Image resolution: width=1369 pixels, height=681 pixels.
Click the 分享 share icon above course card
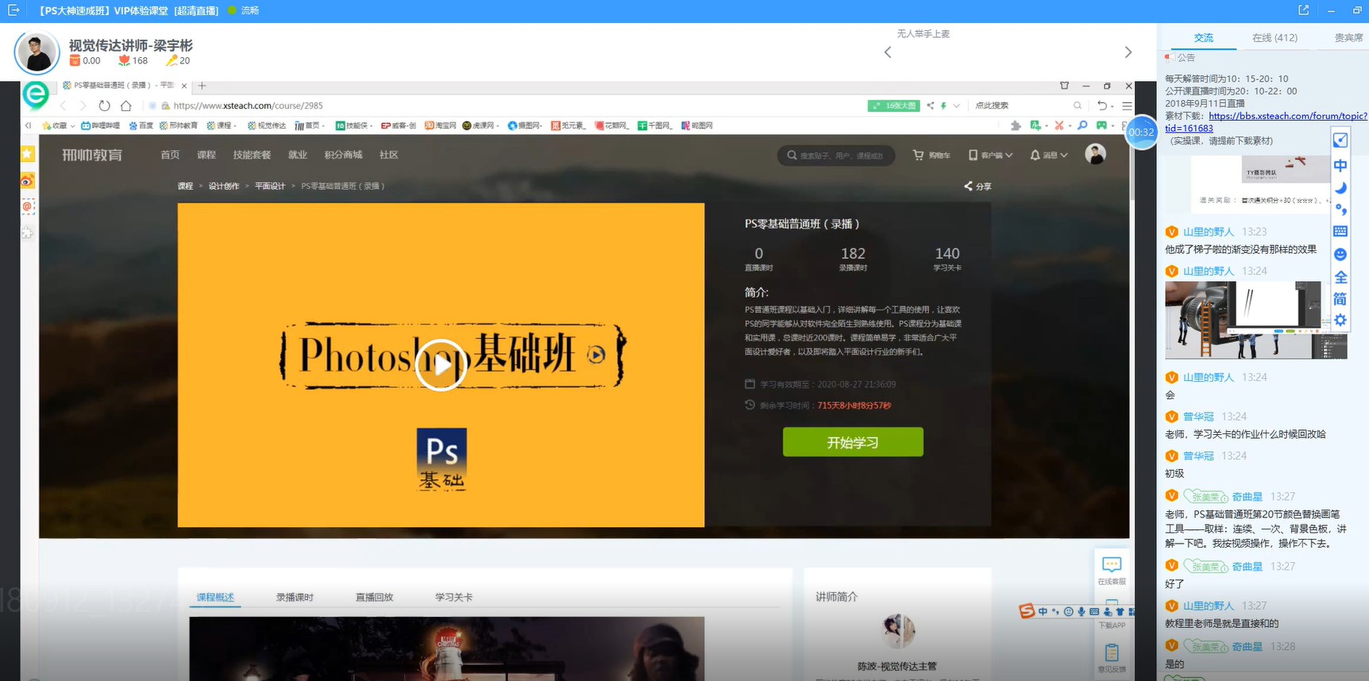pos(969,186)
